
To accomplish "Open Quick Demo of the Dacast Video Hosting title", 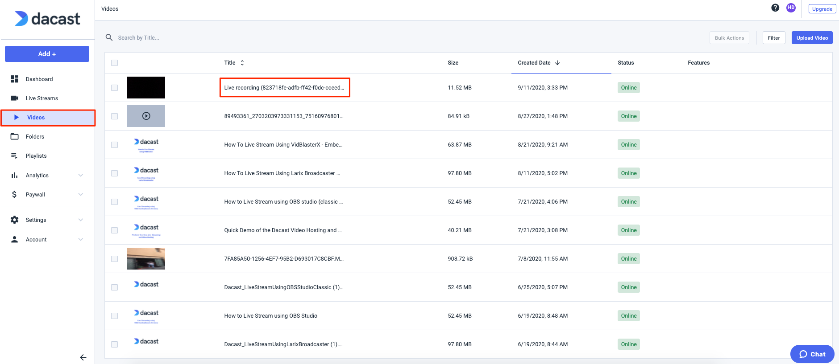I will 283,230.
